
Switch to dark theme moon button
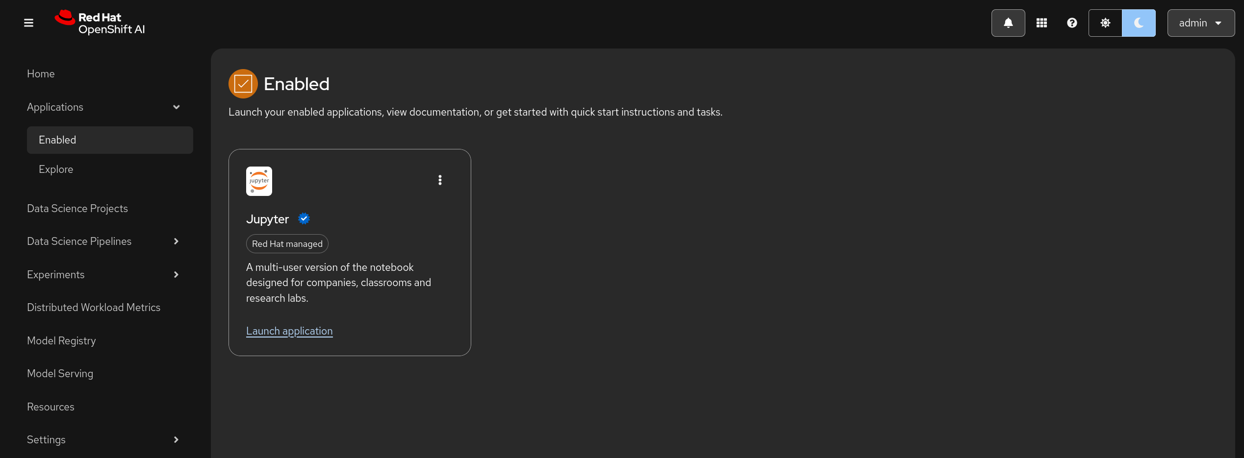pos(1139,23)
